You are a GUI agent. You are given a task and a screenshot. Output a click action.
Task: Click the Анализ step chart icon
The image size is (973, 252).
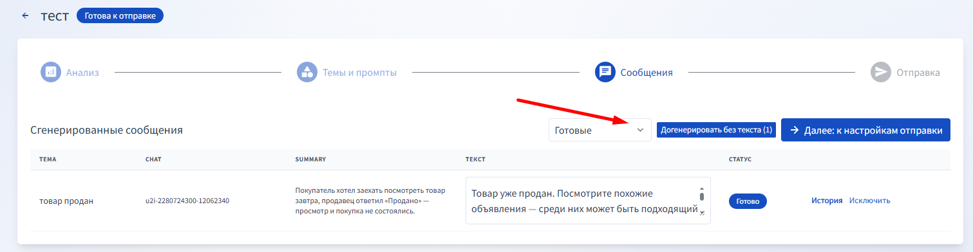tap(50, 72)
